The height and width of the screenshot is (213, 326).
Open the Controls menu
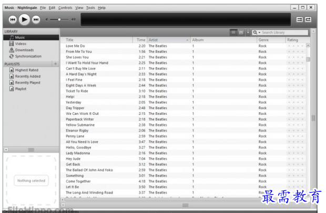[65, 8]
